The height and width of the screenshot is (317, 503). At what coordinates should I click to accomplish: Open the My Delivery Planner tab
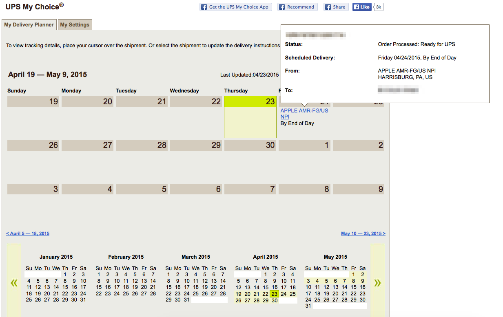[x=29, y=24]
